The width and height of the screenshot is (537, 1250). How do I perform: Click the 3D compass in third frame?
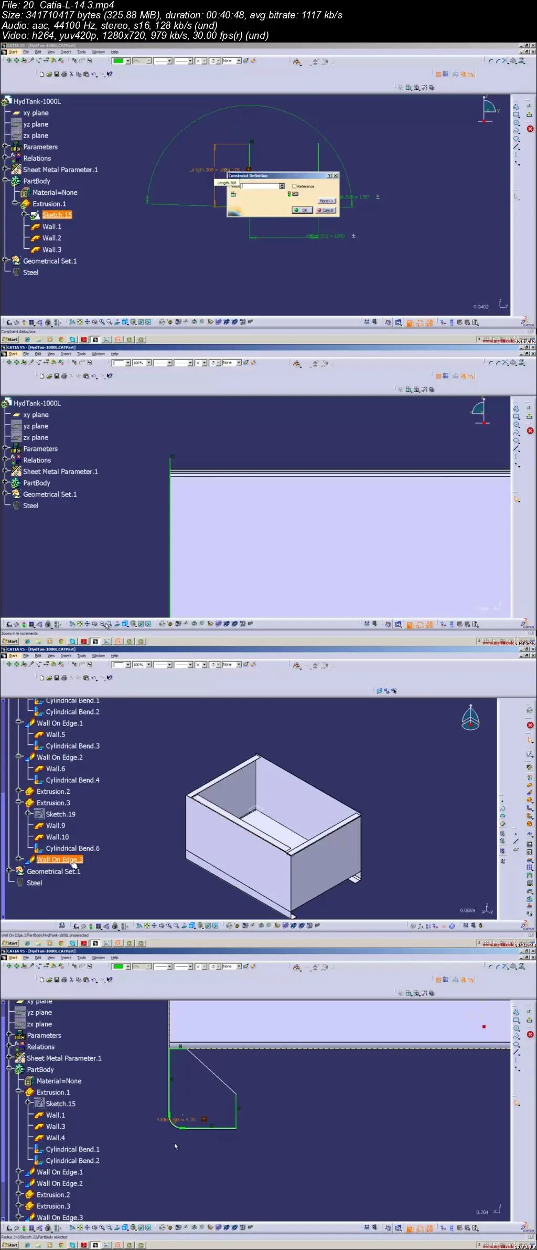[470, 719]
